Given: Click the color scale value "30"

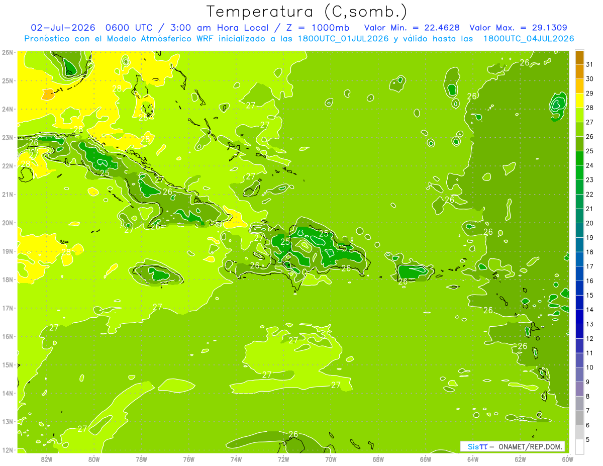Looking at the screenshot, I should click(589, 79).
